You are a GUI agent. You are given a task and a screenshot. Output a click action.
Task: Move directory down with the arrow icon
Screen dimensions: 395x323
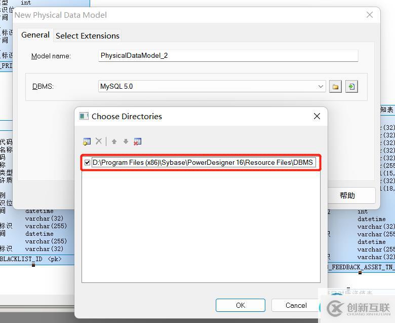click(126, 141)
